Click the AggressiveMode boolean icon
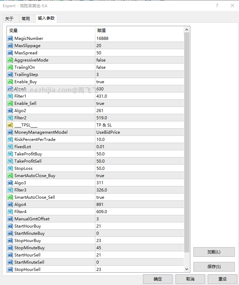 [10, 60]
